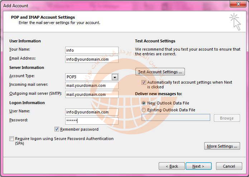Toggle the Remember password checkbox

click(57, 129)
